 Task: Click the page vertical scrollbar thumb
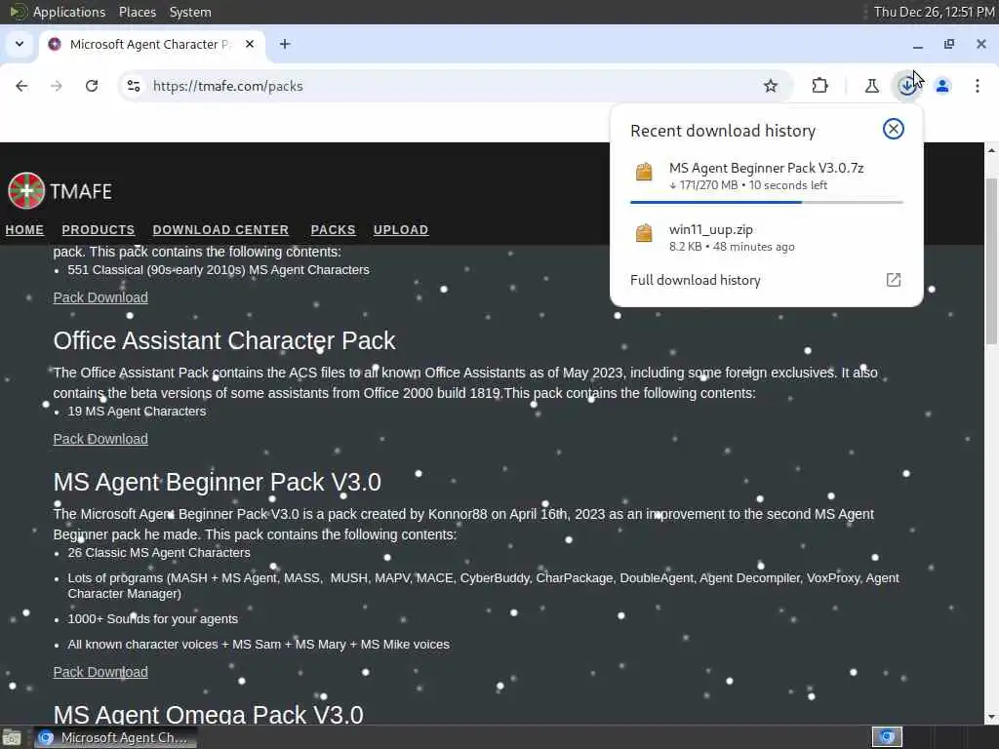991,261
